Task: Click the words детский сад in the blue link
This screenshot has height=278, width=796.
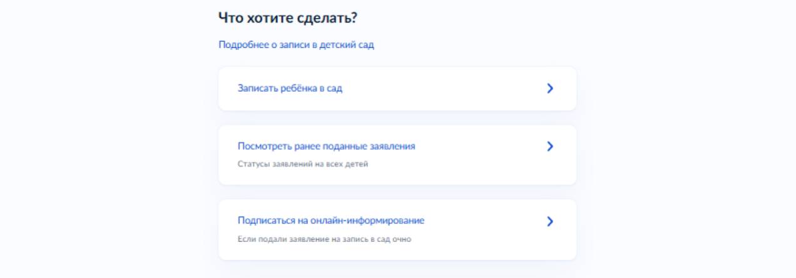Action: click(347, 45)
